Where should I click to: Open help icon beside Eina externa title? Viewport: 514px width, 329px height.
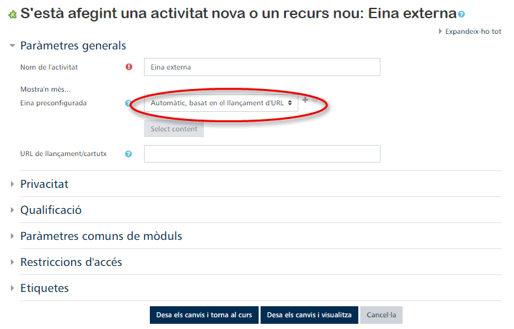pos(462,14)
